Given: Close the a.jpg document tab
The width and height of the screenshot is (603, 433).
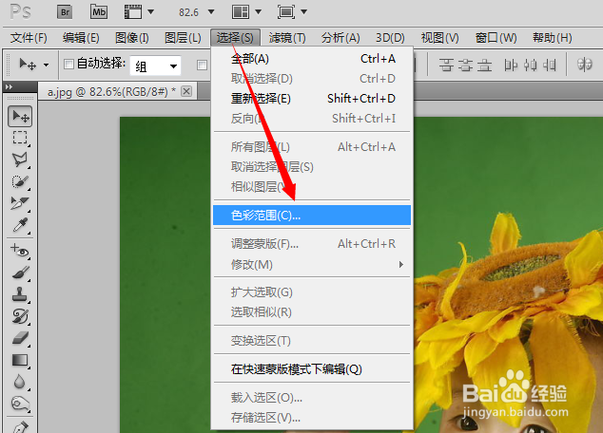Looking at the screenshot, I should [186, 91].
